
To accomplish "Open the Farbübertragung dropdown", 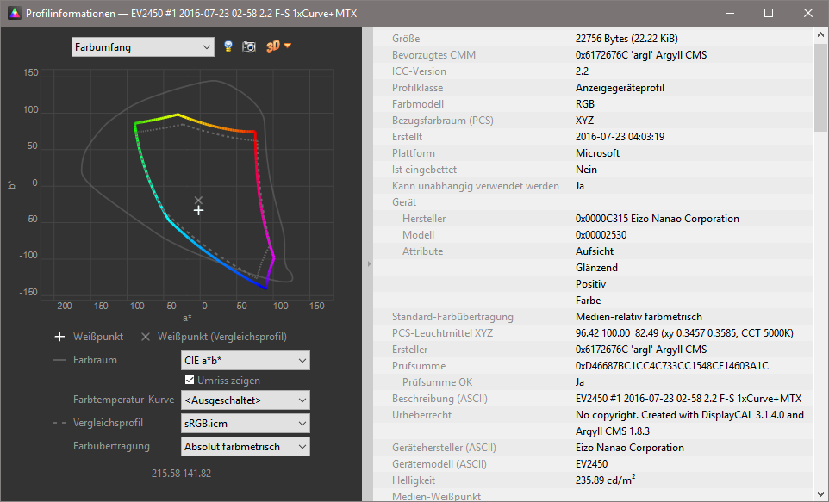I will (x=245, y=446).
